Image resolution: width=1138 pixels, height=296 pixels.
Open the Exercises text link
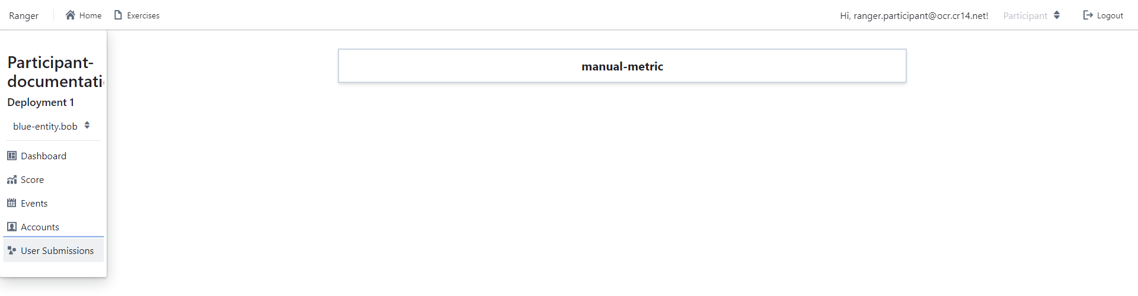[x=143, y=15]
